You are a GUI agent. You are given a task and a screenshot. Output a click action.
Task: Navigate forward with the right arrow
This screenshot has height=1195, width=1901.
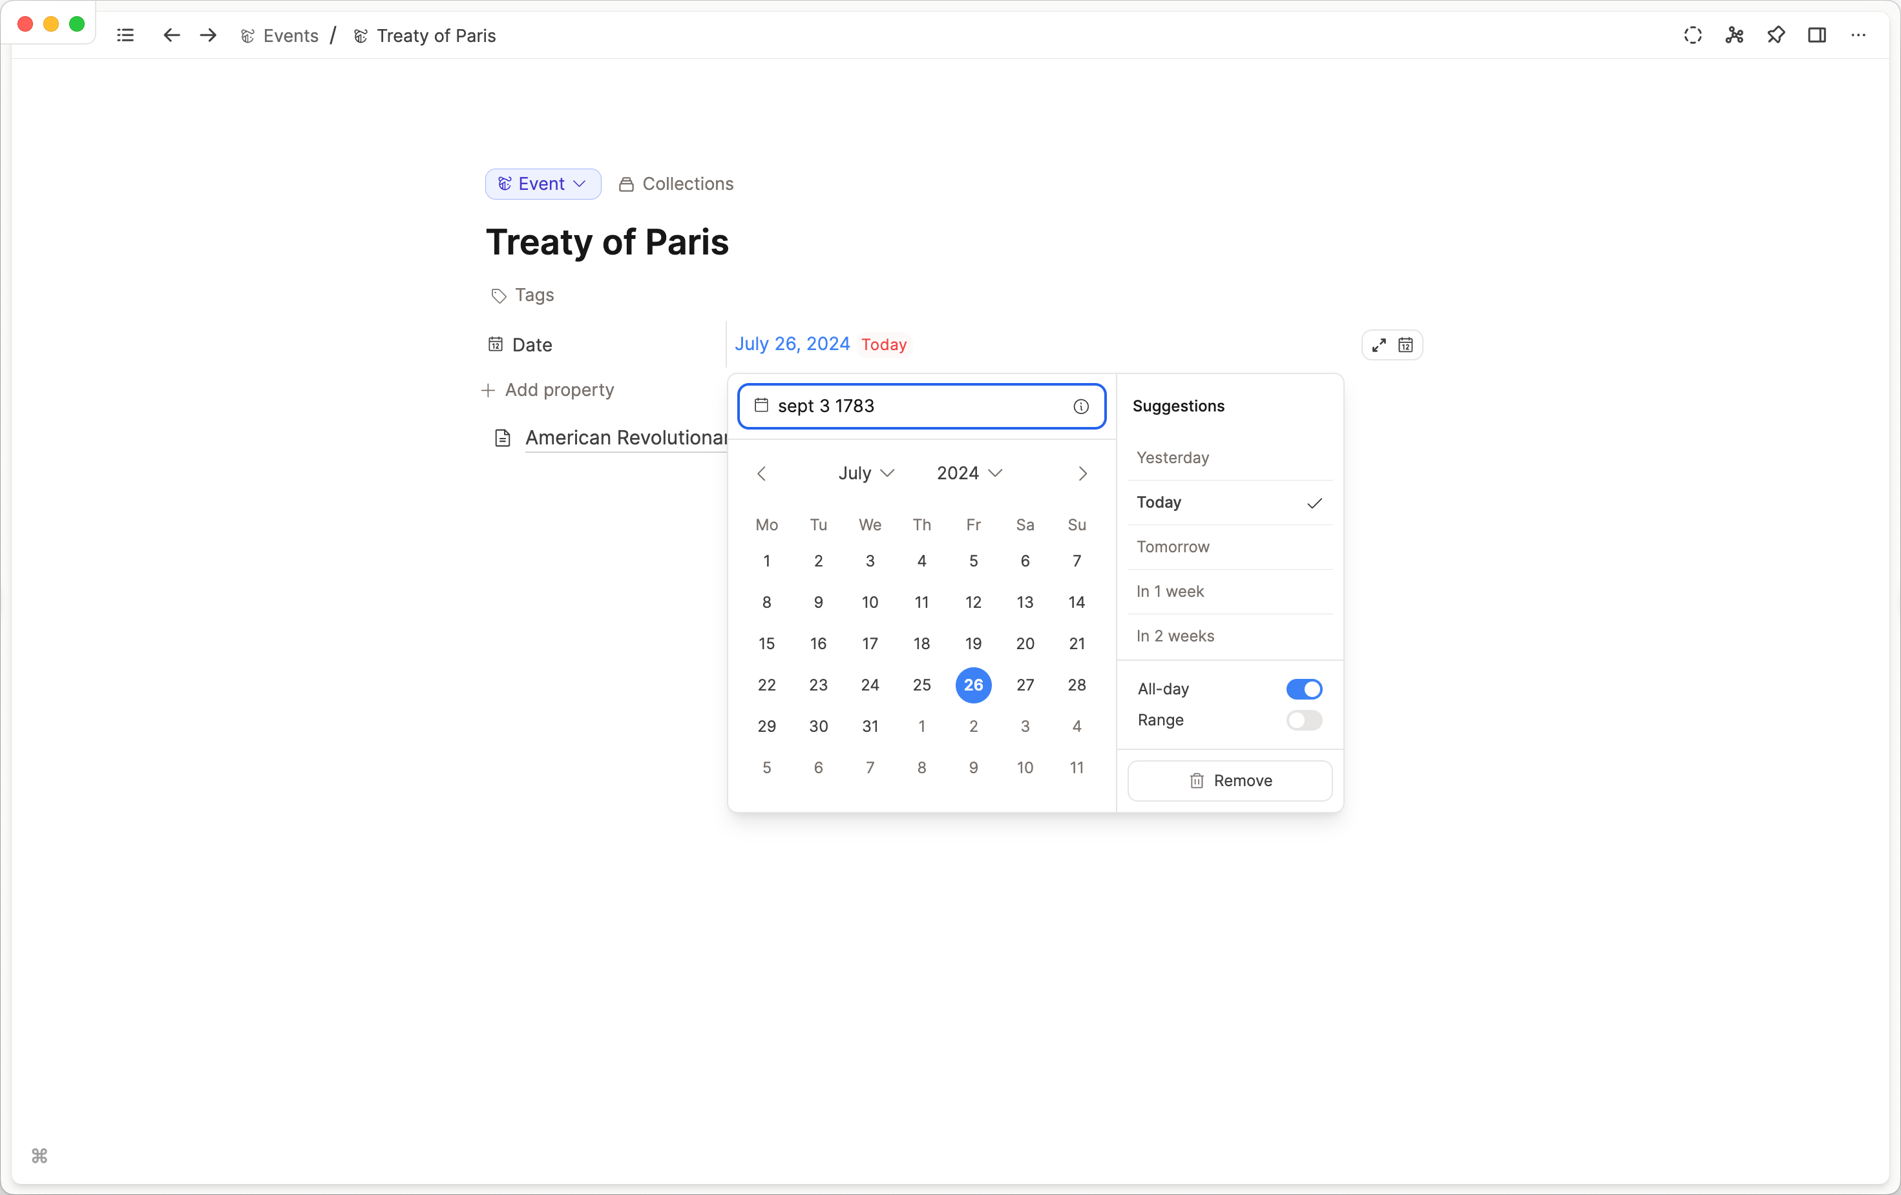(x=209, y=36)
